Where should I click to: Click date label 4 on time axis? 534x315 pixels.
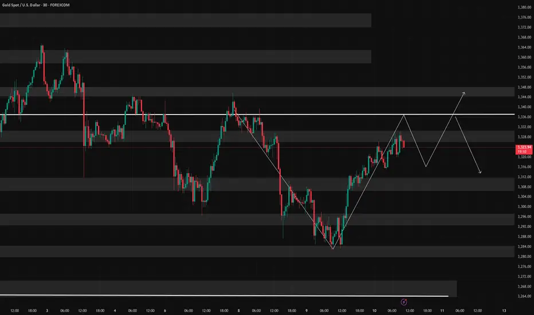point(115,310)
